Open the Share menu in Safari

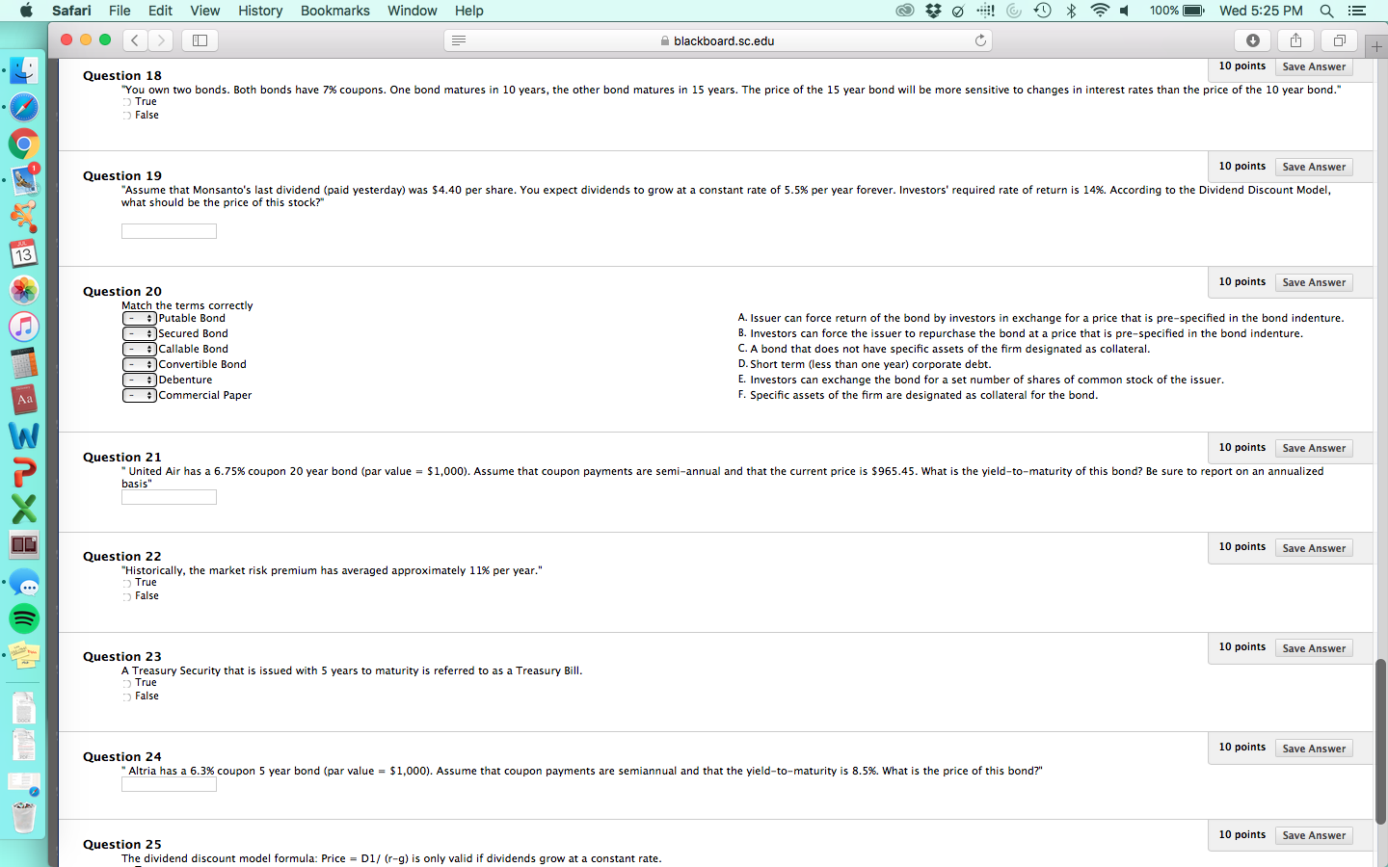[x=1295, y=40]
